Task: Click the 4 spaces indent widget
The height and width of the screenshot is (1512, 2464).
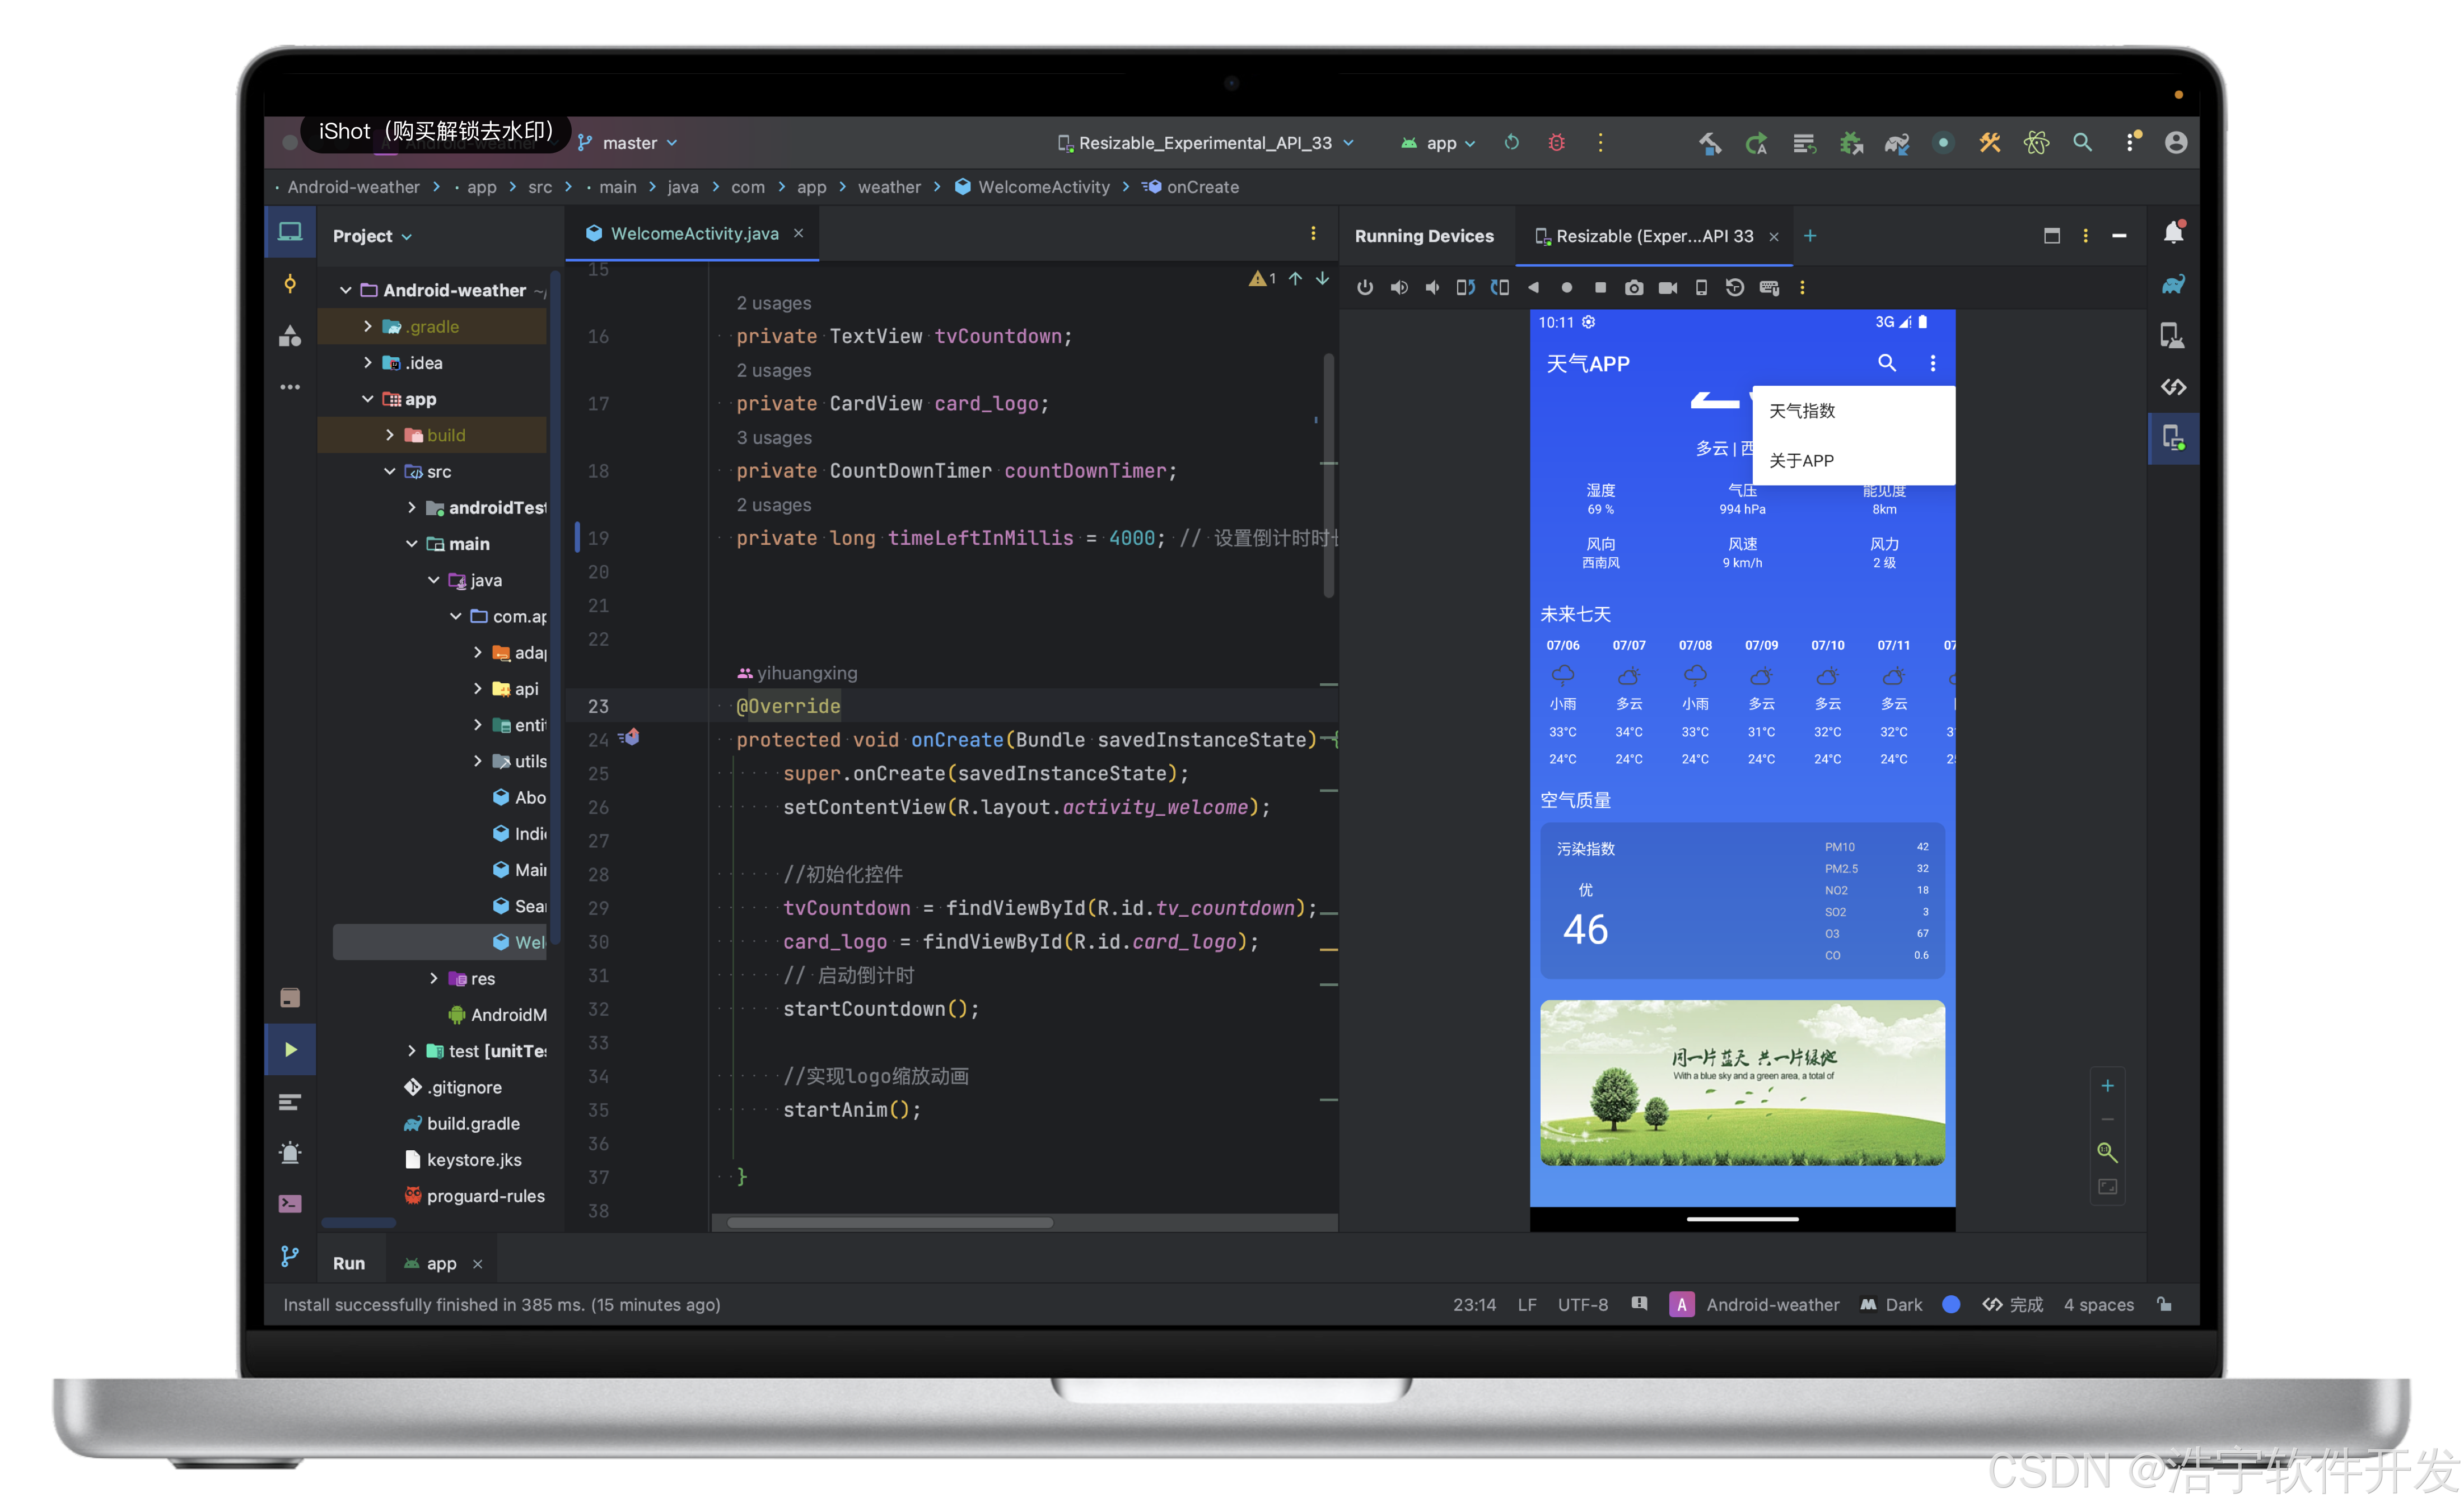Action: pyautogui.click(x=2099, y=1305)
